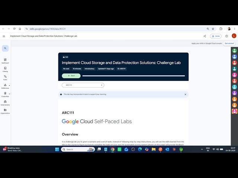
Task: Expand the Collections submenu arrow
Action: [9, 85]
